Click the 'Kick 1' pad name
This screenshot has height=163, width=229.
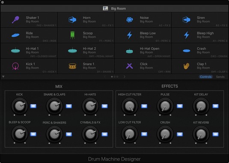[x=30, y=64]
